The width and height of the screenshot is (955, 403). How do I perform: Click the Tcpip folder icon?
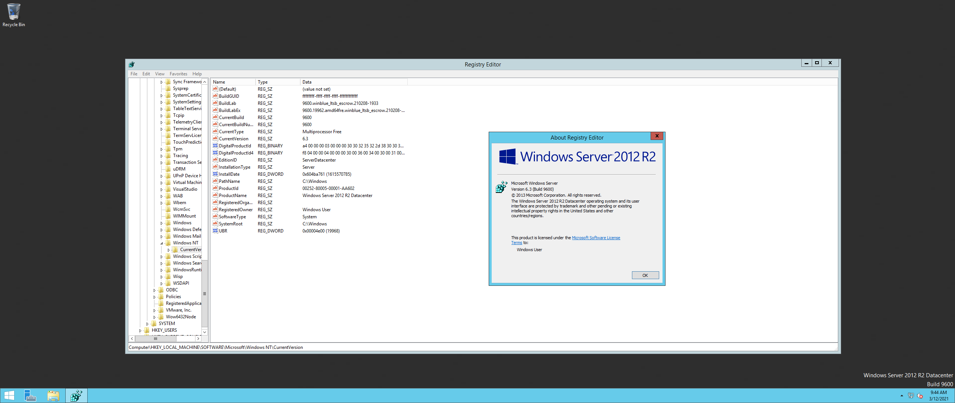tap(168, 115)
